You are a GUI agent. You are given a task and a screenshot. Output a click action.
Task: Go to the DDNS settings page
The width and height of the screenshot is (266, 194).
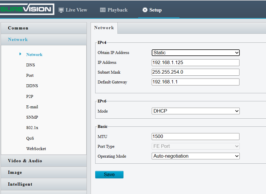pos(32,86)
